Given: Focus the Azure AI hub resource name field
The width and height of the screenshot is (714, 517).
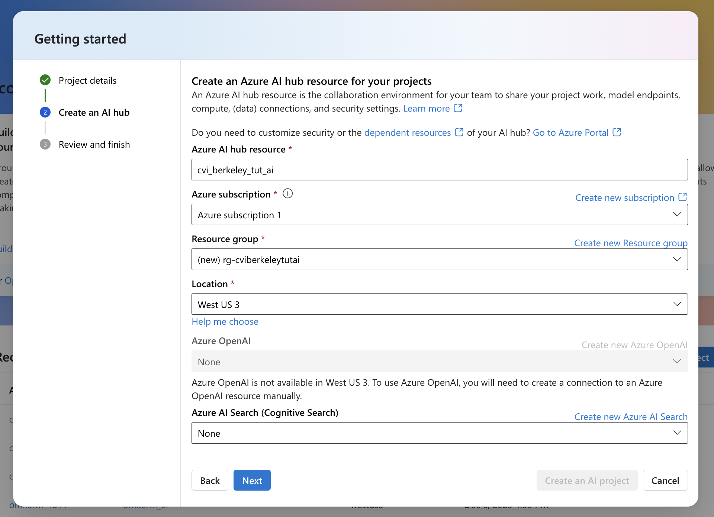Looking at the screenshot, I should click(x=440, y=170).
